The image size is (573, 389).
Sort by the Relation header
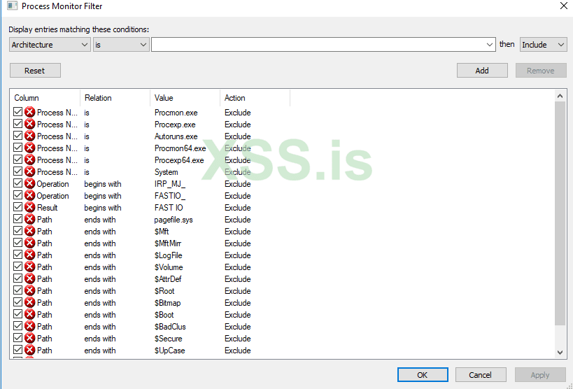click(115, 98)
